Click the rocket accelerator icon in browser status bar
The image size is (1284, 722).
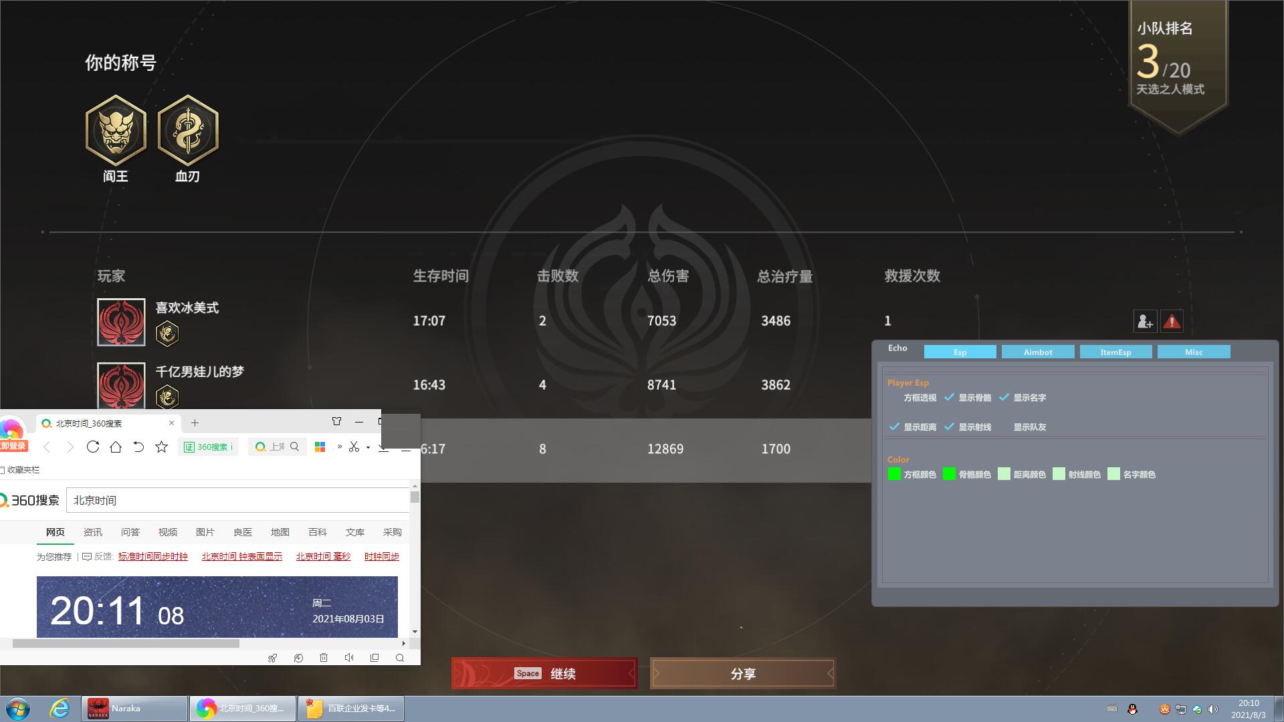pyautogui.click(x=272, y=658)
